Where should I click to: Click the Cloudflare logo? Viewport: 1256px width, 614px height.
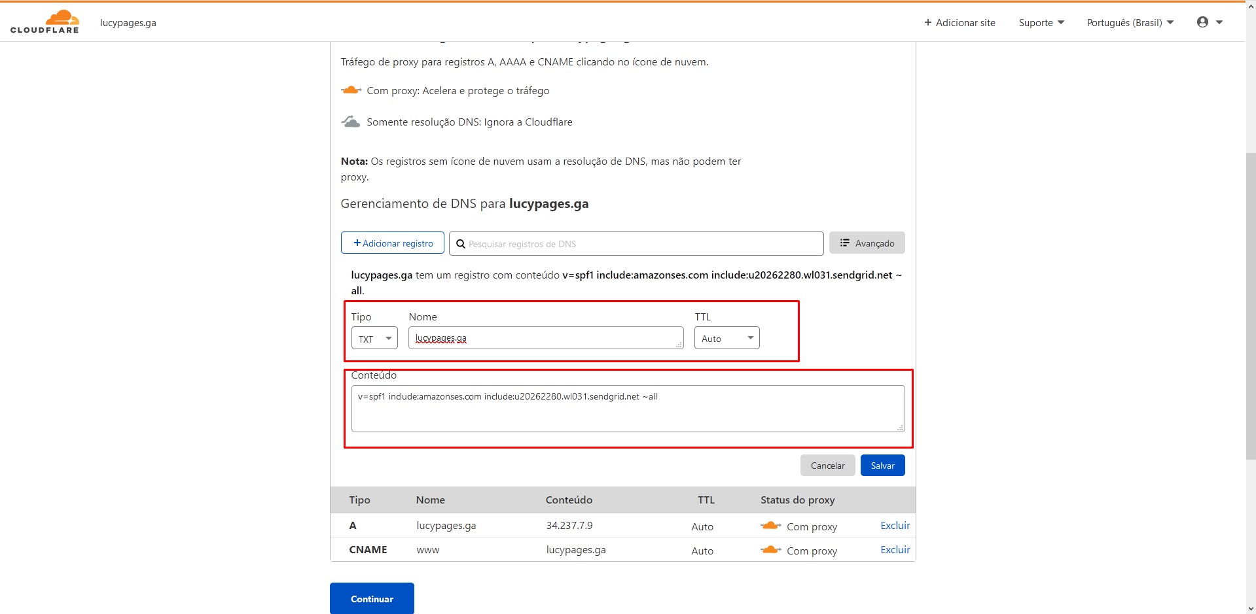pos(45,22)
